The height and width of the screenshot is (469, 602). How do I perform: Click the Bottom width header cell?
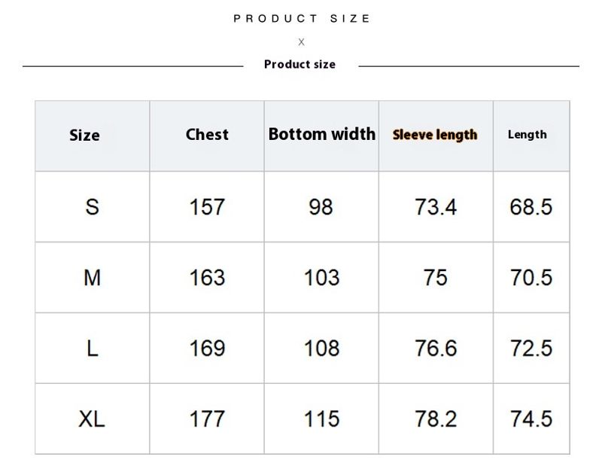point(321,135)
